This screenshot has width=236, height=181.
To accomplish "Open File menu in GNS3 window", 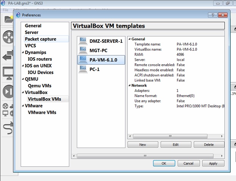I will (x=5, y=10).
